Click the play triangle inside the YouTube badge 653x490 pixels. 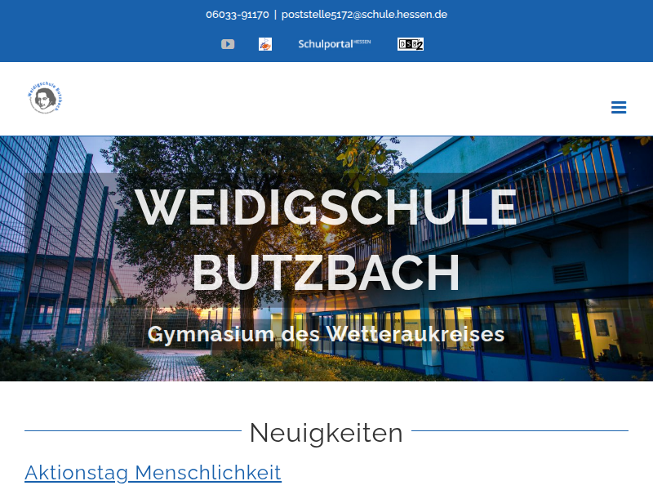228,44
